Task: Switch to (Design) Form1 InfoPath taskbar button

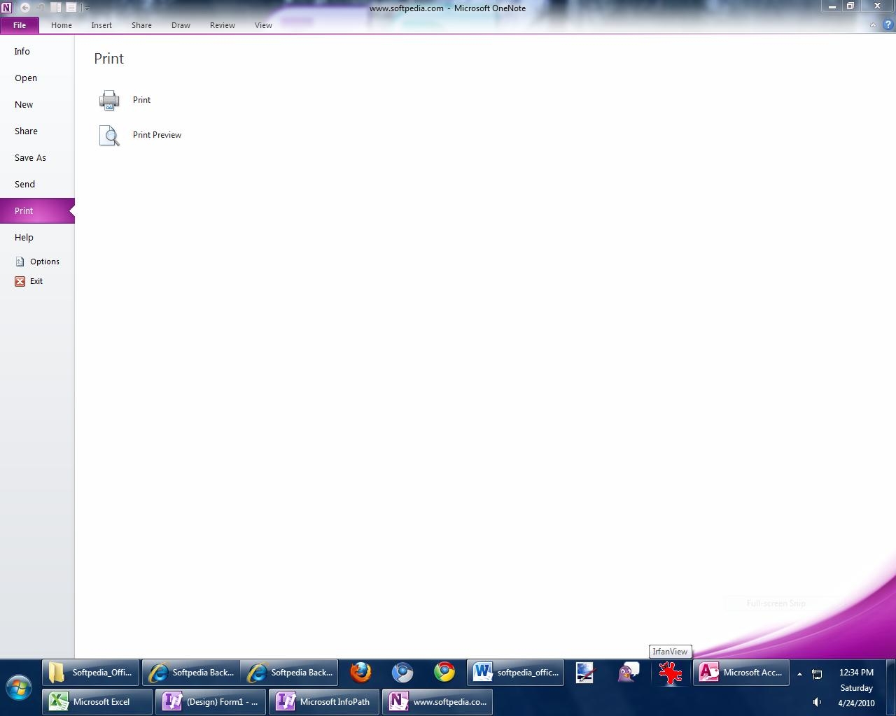Action: click(x=211, y=702)
